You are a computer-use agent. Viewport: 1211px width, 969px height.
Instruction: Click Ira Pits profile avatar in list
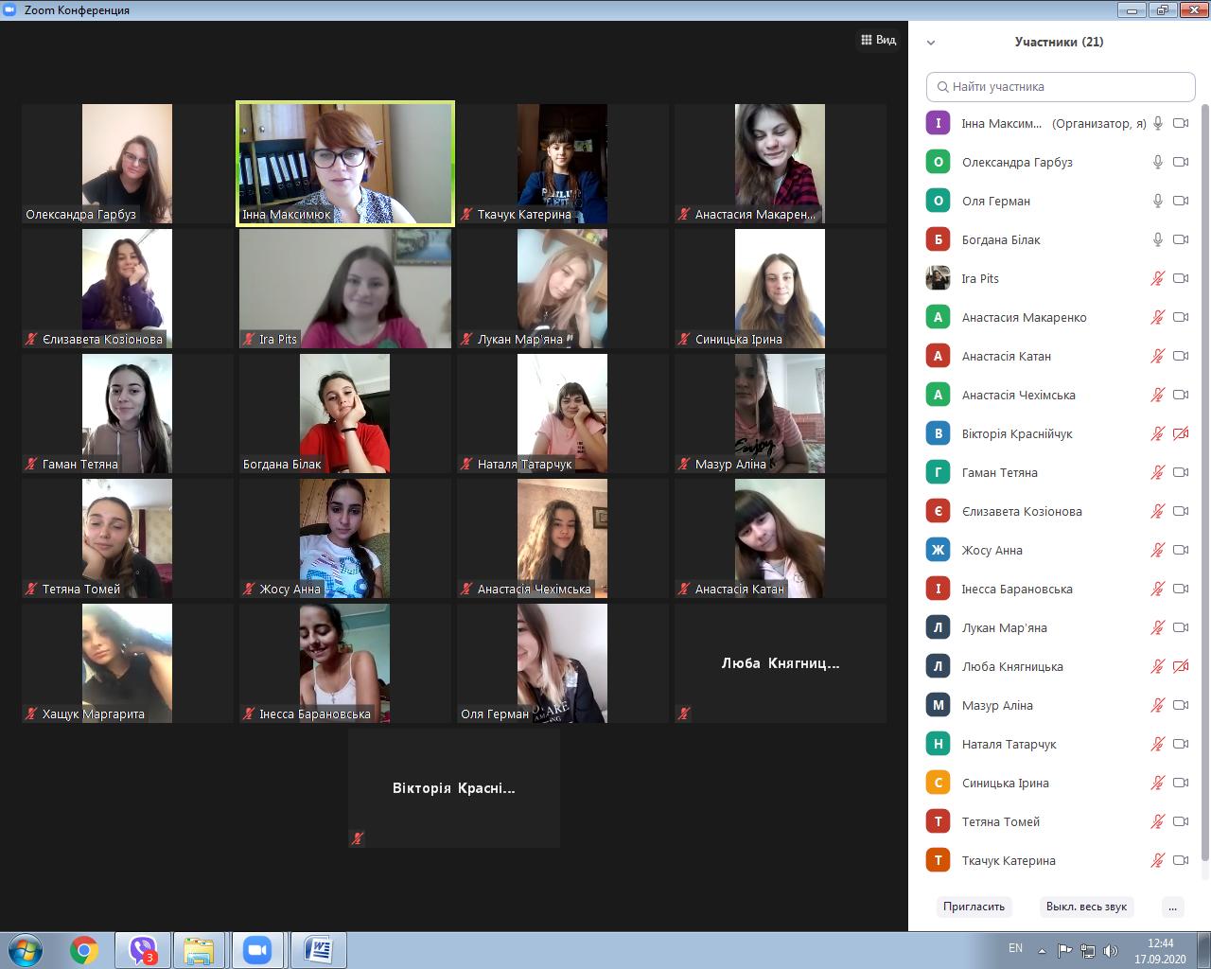pos(938,278)
